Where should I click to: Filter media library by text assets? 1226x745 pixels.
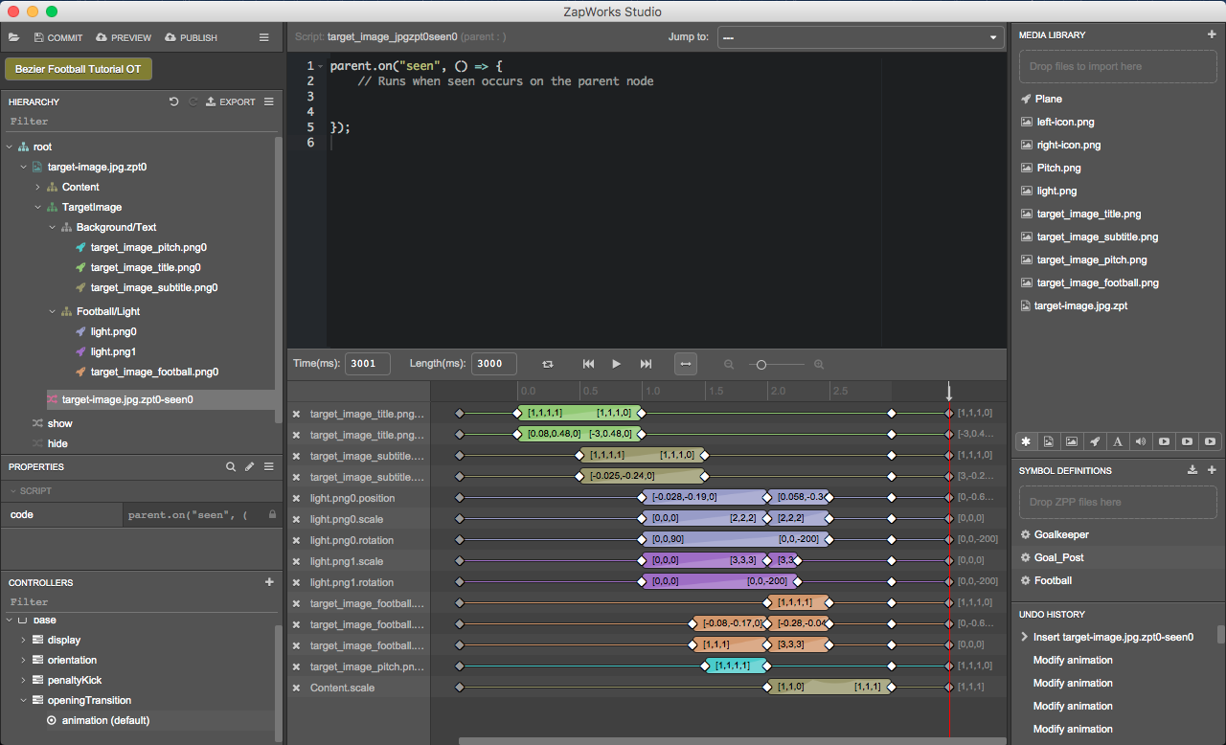(1118, 441)
